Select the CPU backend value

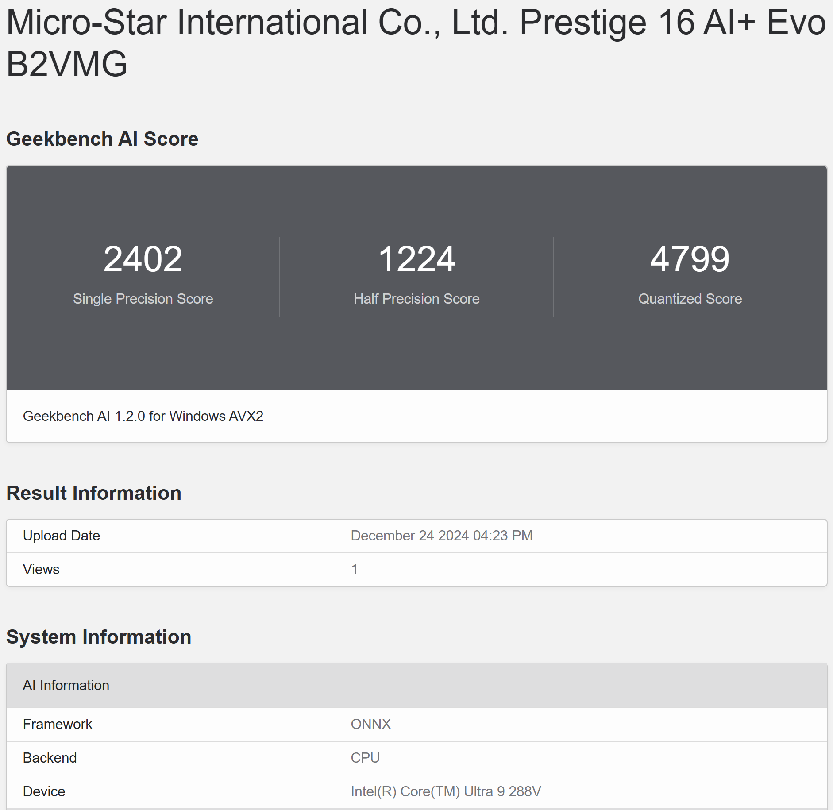(x=365, y=758)
